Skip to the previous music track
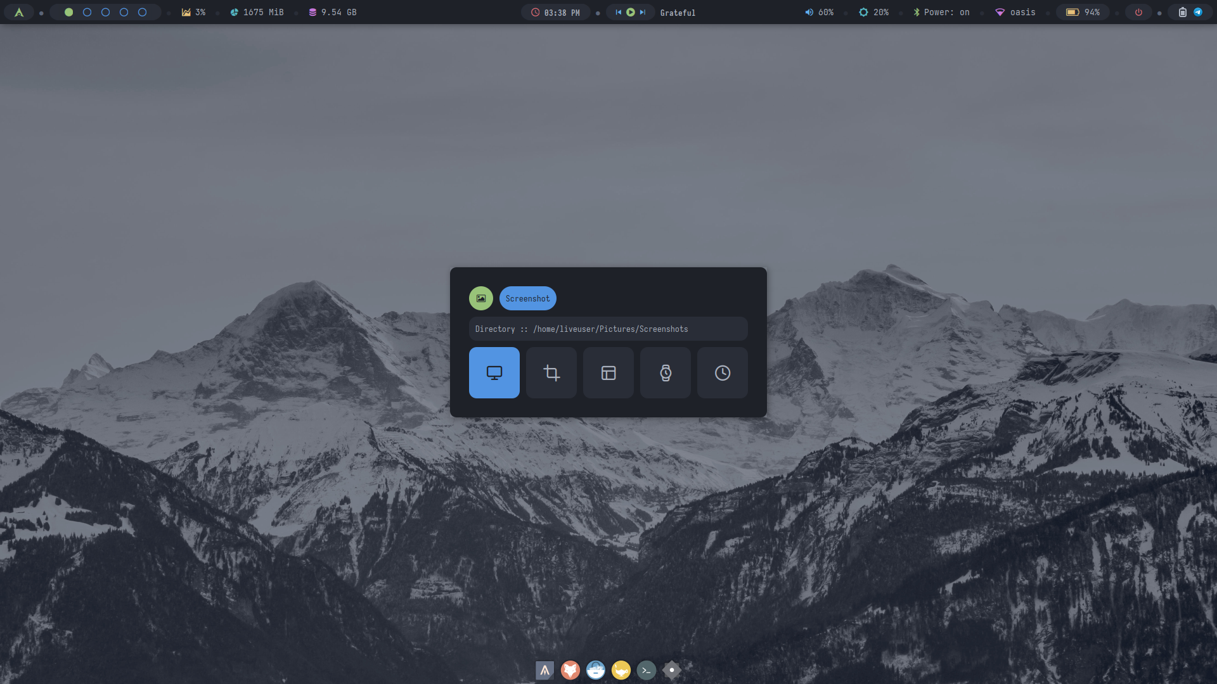Screen dimensions: 1217x684 tap(618, 12)
